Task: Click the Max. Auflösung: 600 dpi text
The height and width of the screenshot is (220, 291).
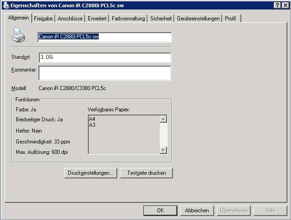Action: click(x=42, y=152)
